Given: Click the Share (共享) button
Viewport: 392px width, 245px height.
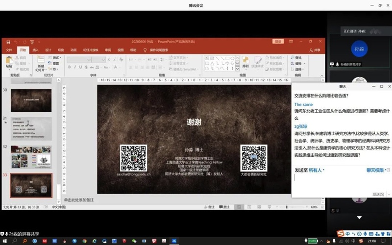Looking at the screenshot, I should 315,50.
